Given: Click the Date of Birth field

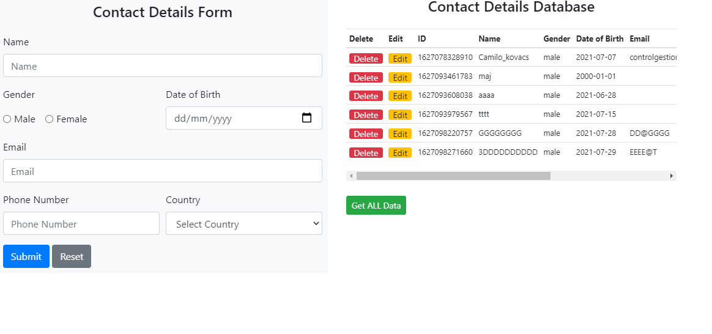Looking at the screenshot, I should click(244, 118).
